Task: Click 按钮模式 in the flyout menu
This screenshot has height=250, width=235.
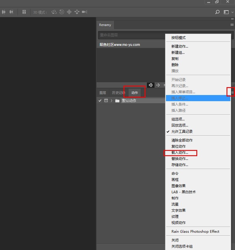Action: [x=178, y=38]
